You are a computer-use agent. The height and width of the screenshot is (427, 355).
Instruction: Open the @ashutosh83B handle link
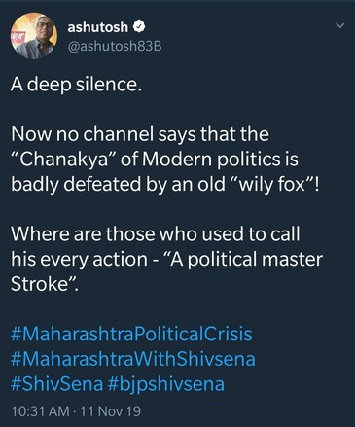click(x=115, y=47)
